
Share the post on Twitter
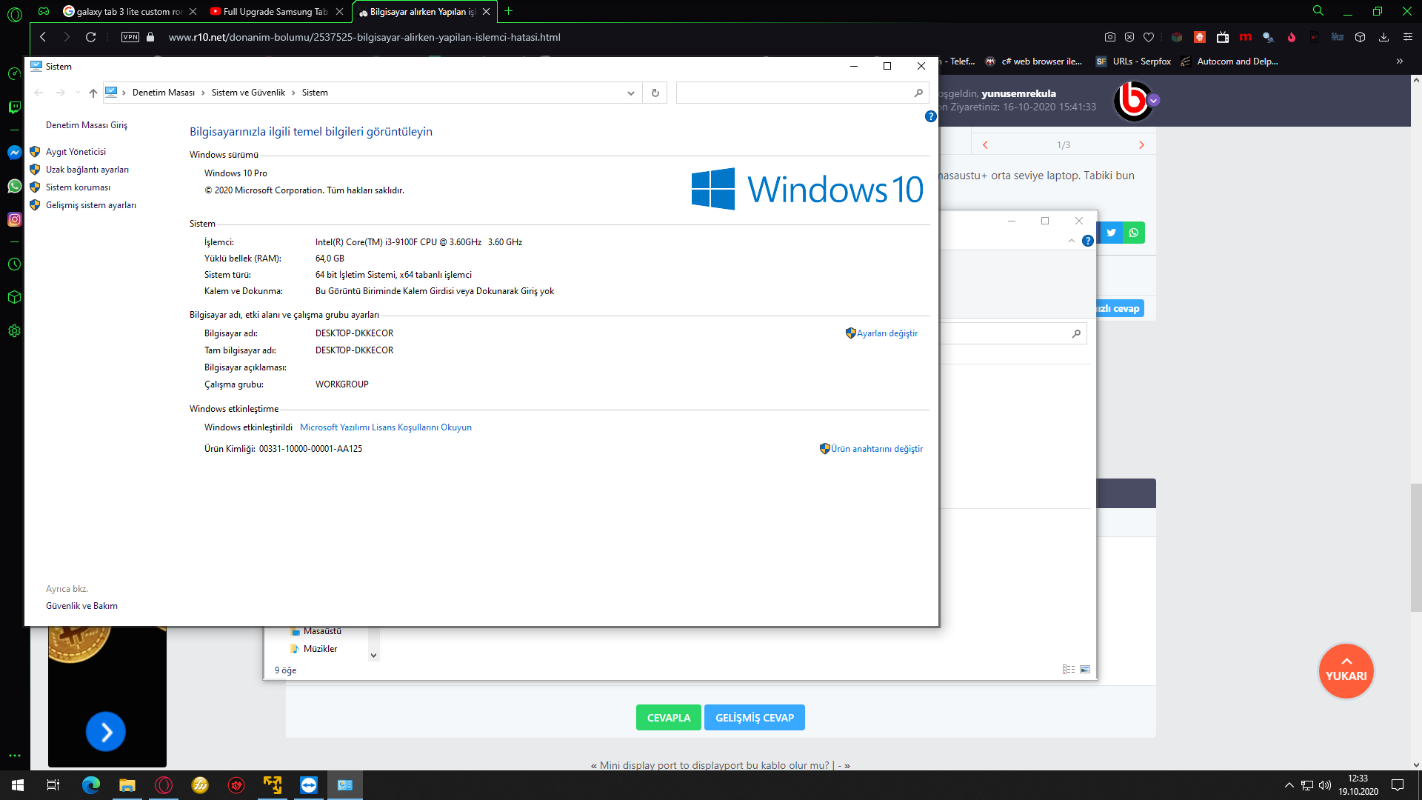(1111, 233)
